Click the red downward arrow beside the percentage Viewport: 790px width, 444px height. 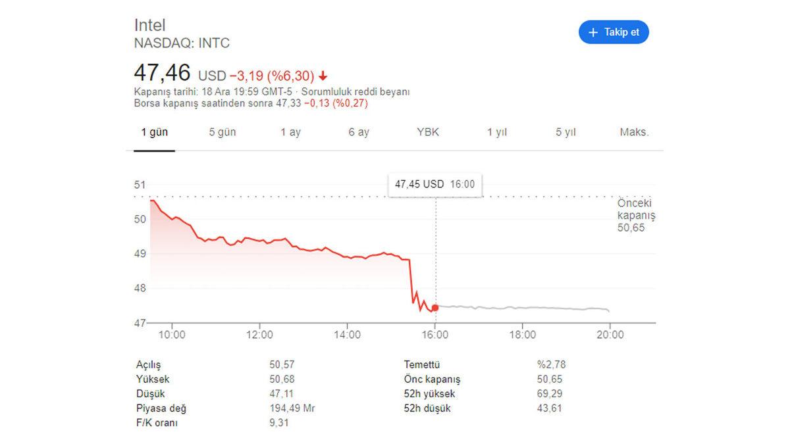coord(322,76)
